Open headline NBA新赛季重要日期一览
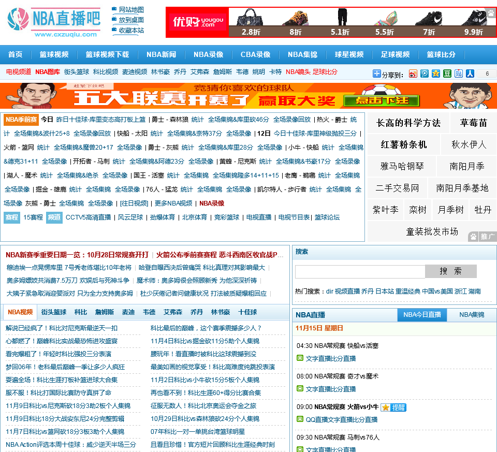This screenshot has height=452, width=497. pos(77,255)
